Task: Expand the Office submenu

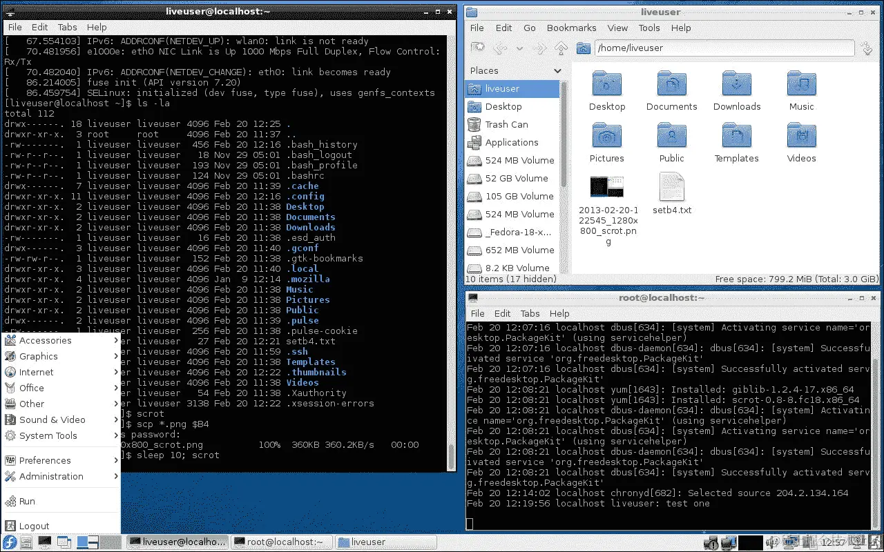Action: pos(60,388)
